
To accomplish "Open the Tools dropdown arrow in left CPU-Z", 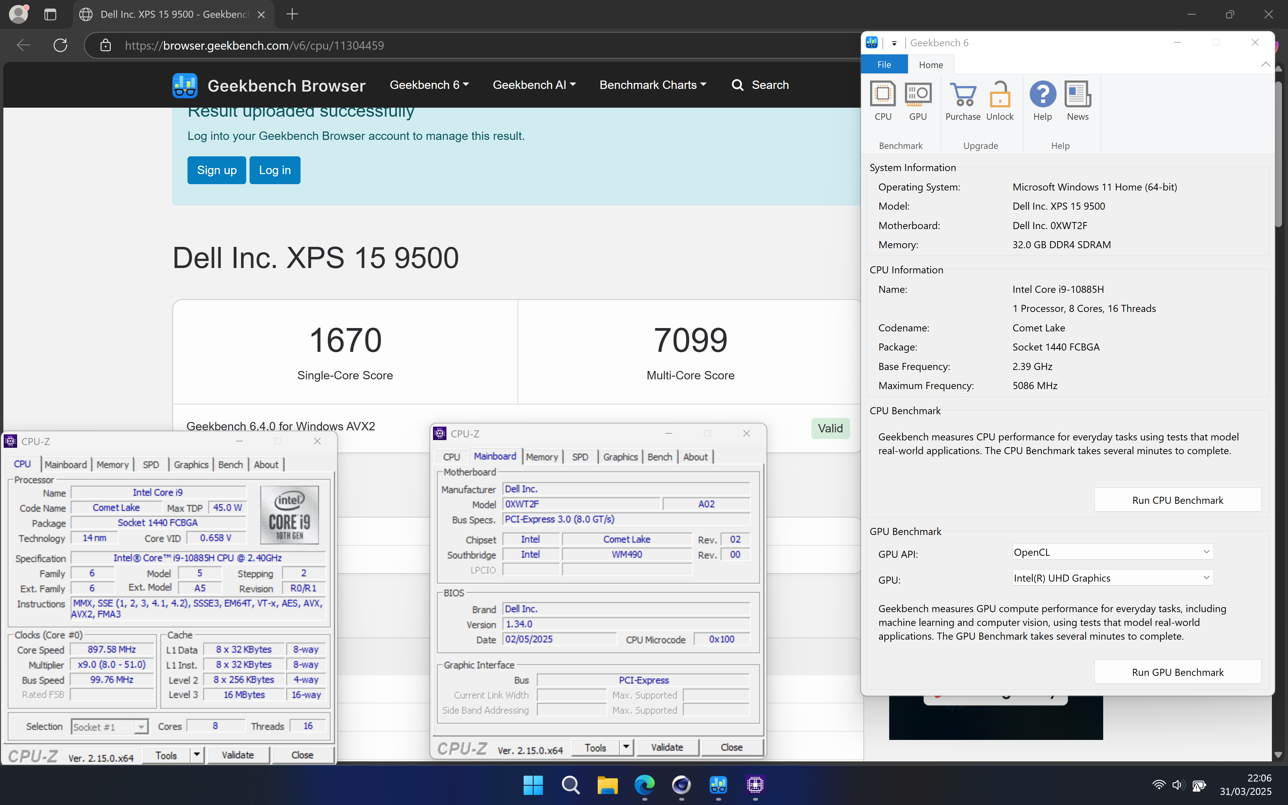I will click(197, 755).
